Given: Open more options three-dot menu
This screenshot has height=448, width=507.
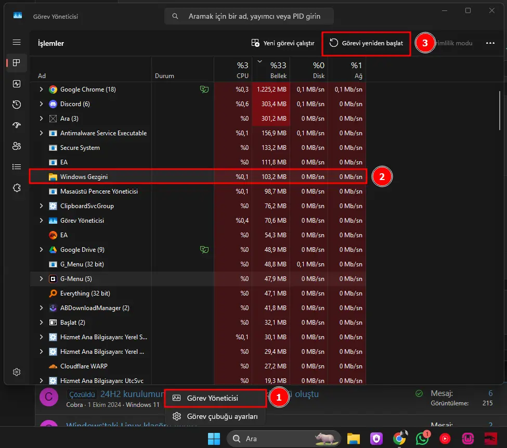Looking at the screenshot, I should coord(490,43).
